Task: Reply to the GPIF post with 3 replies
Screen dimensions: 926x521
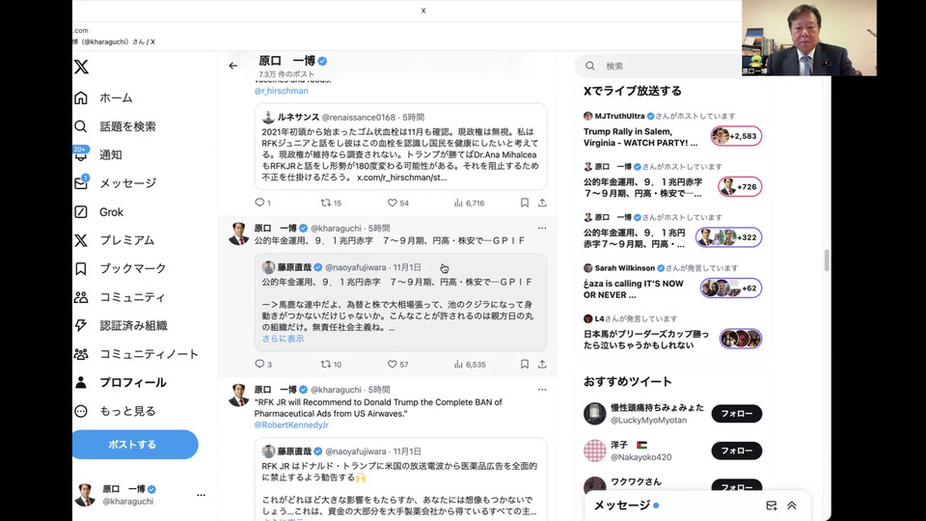Action: [262, 364]
